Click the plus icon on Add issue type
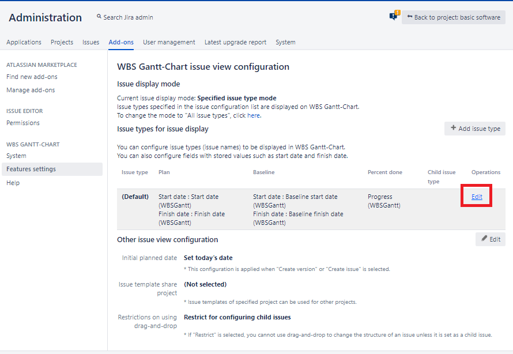The height and width of the screenshot is (354, 513). [x=453, y=128]
